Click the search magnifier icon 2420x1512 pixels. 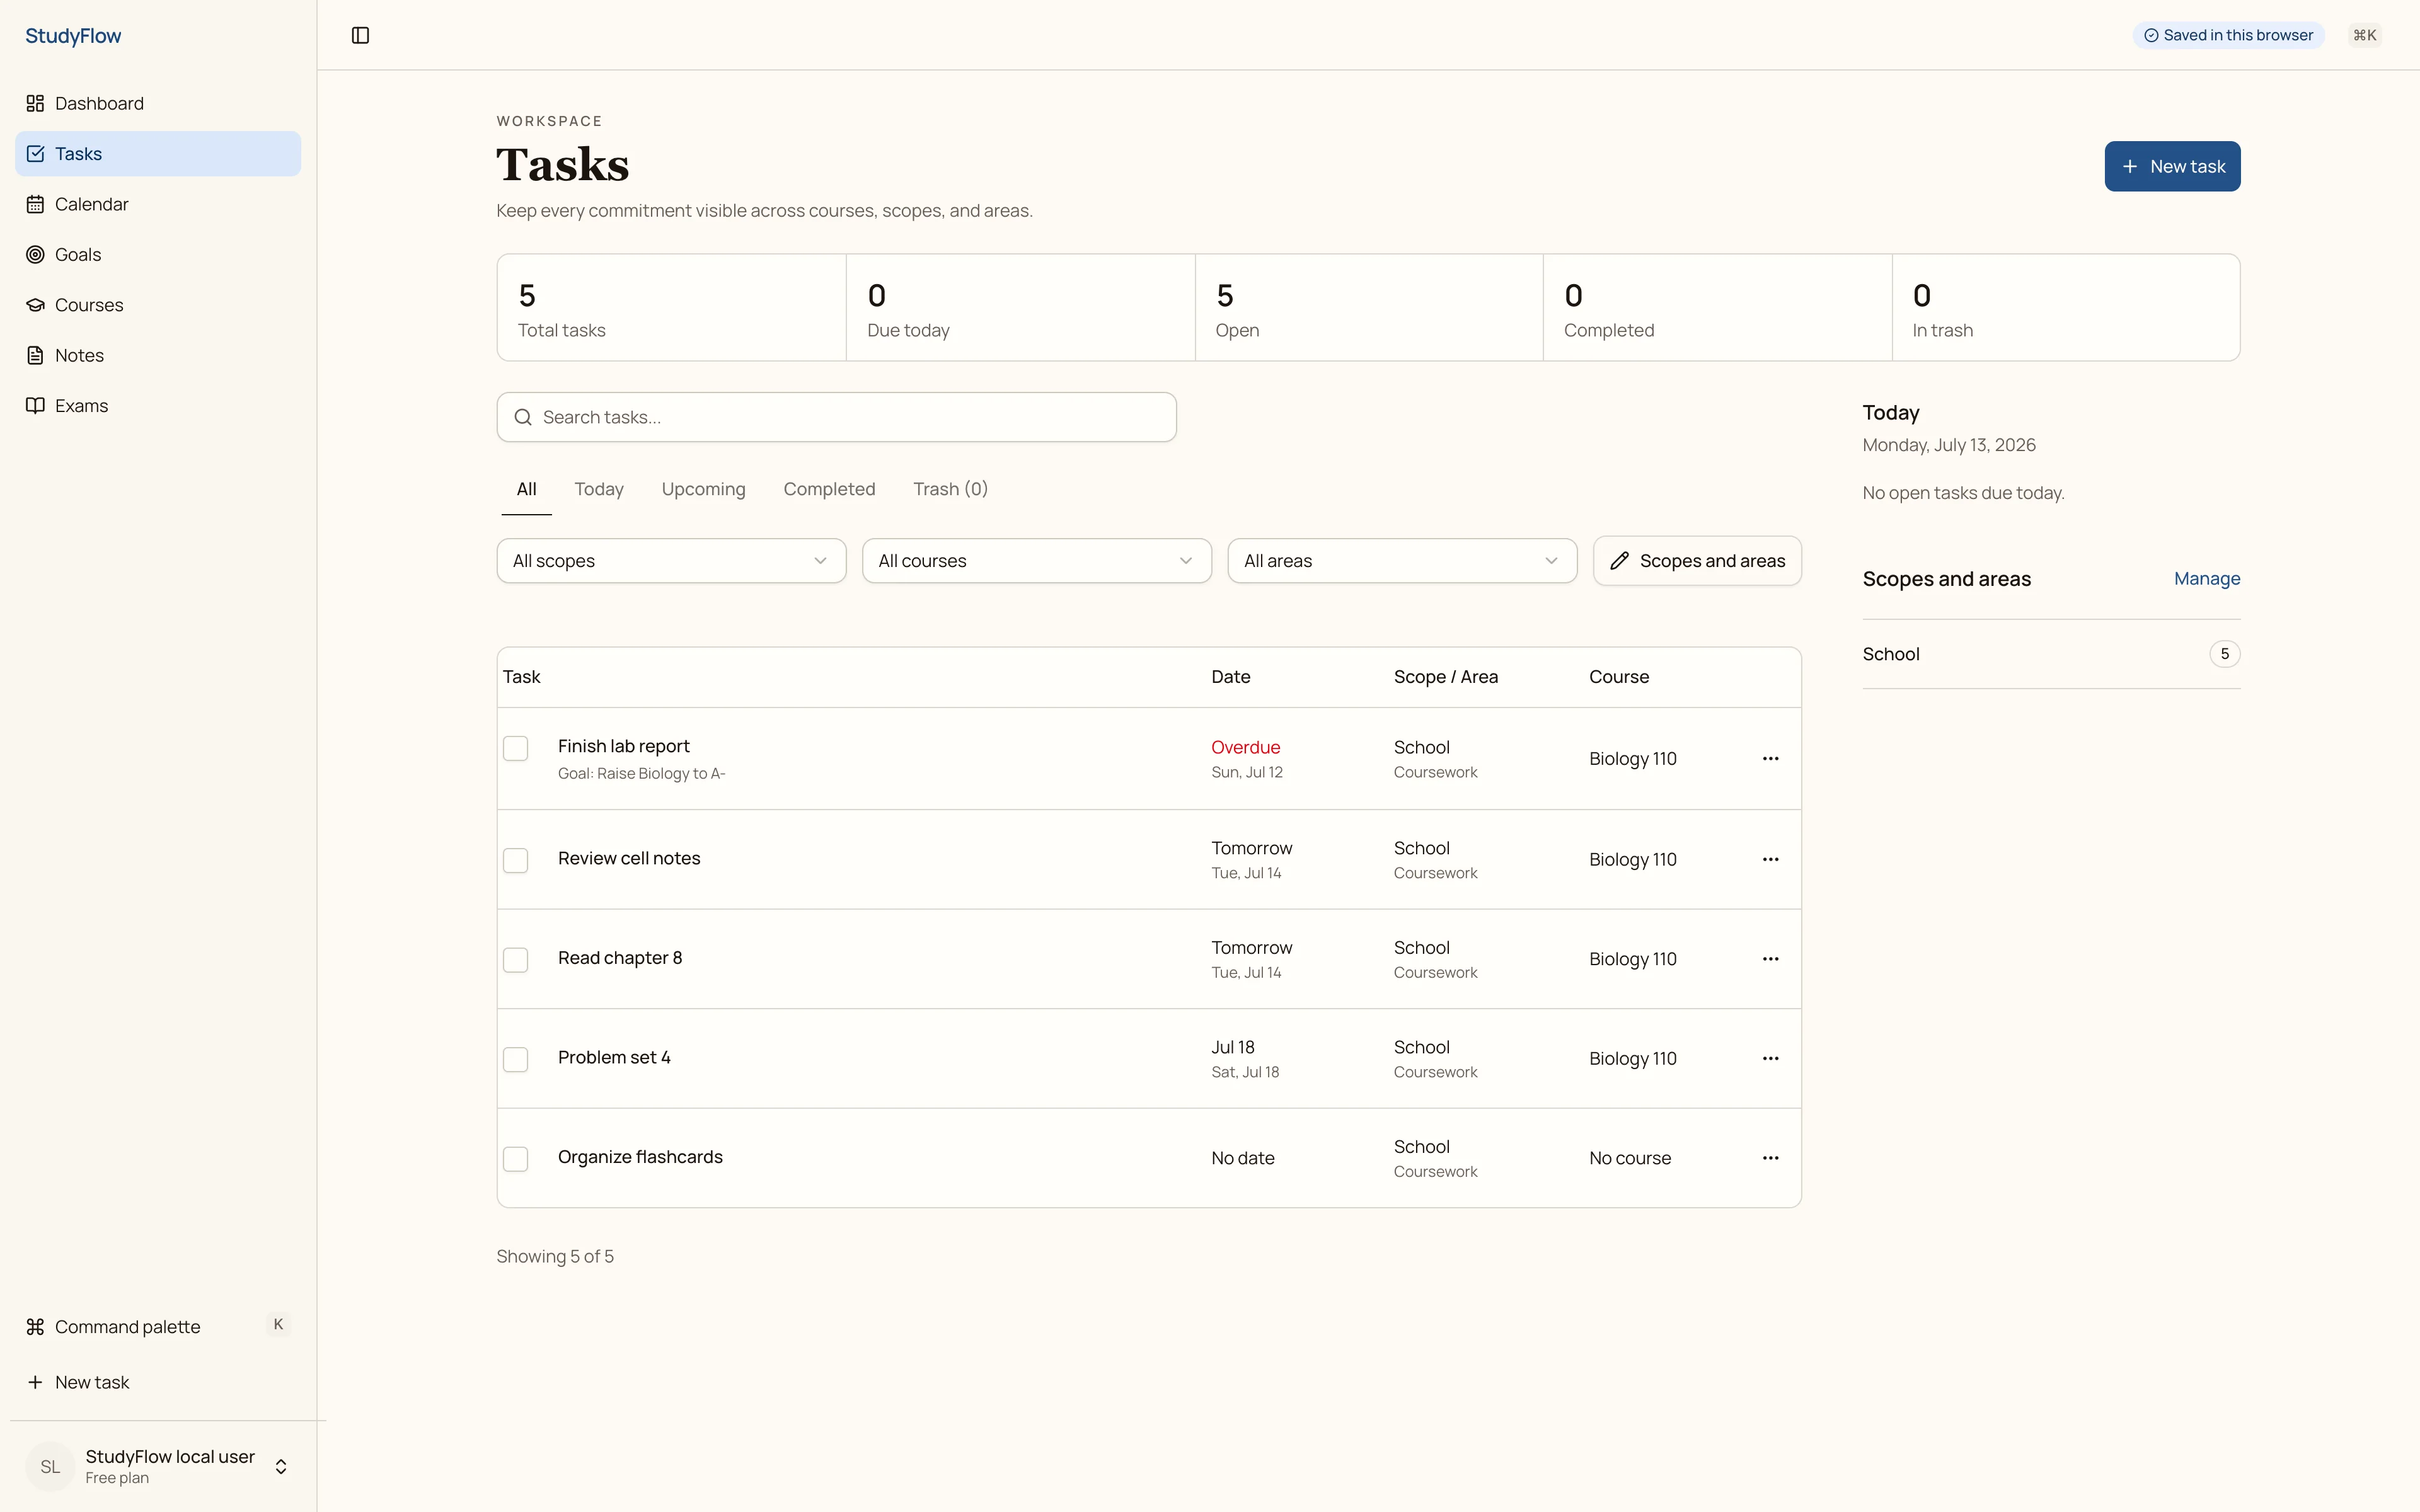tap(523, 417)
